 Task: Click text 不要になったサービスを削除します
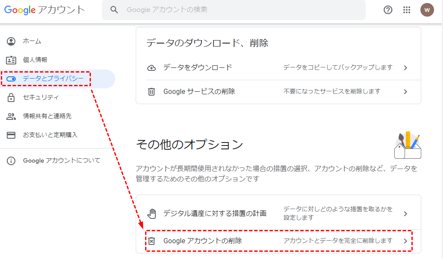coord(332,91)
